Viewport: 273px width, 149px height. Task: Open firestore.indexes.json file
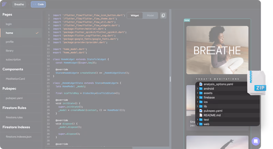(x=19, y=136)
